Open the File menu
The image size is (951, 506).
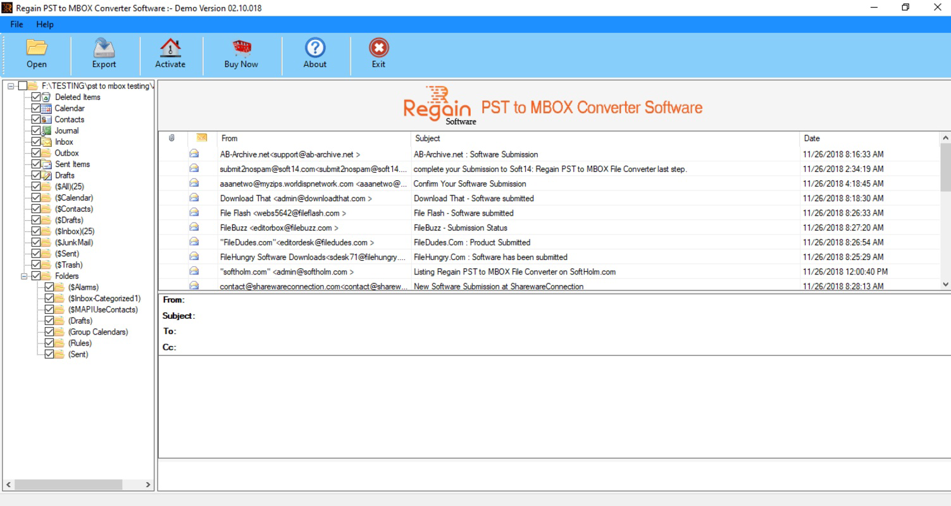point(16,24)
